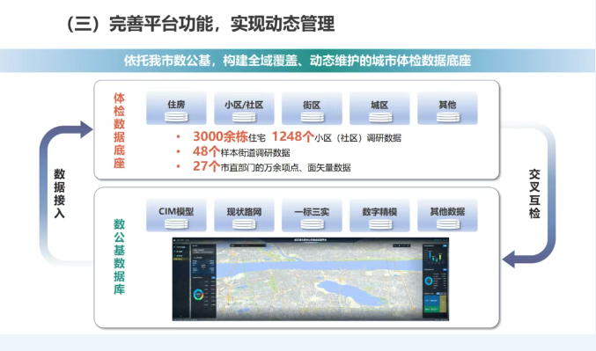Click the 住房 database tile

coord(176,108)
